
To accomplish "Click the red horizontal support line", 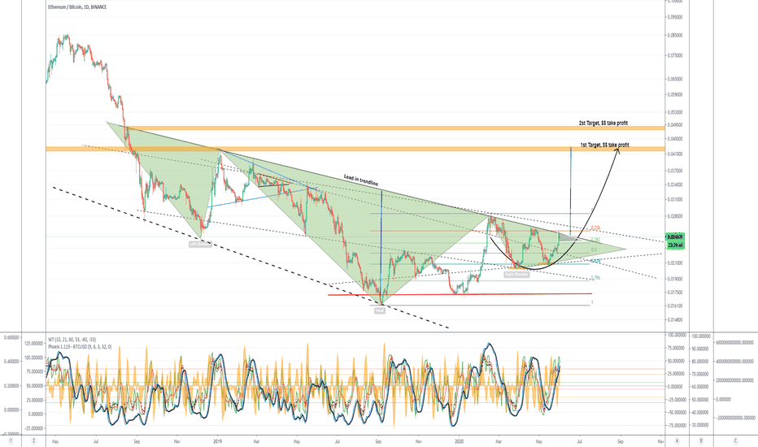I will [460, 294].
